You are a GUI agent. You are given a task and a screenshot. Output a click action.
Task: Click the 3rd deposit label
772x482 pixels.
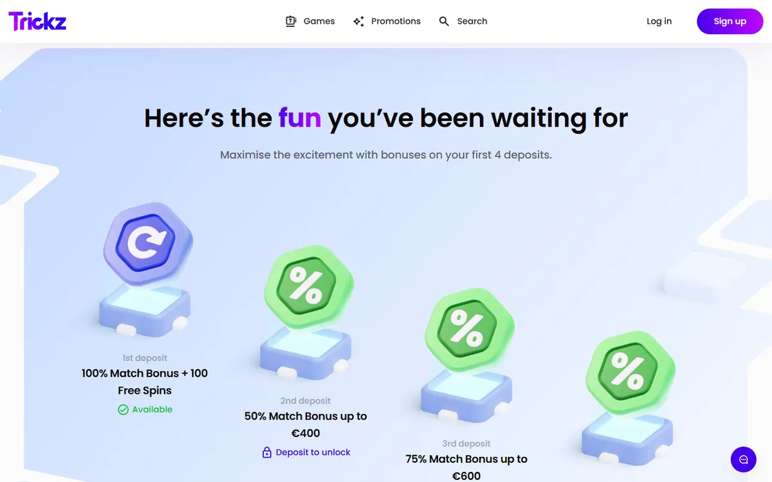click(466, 443)
